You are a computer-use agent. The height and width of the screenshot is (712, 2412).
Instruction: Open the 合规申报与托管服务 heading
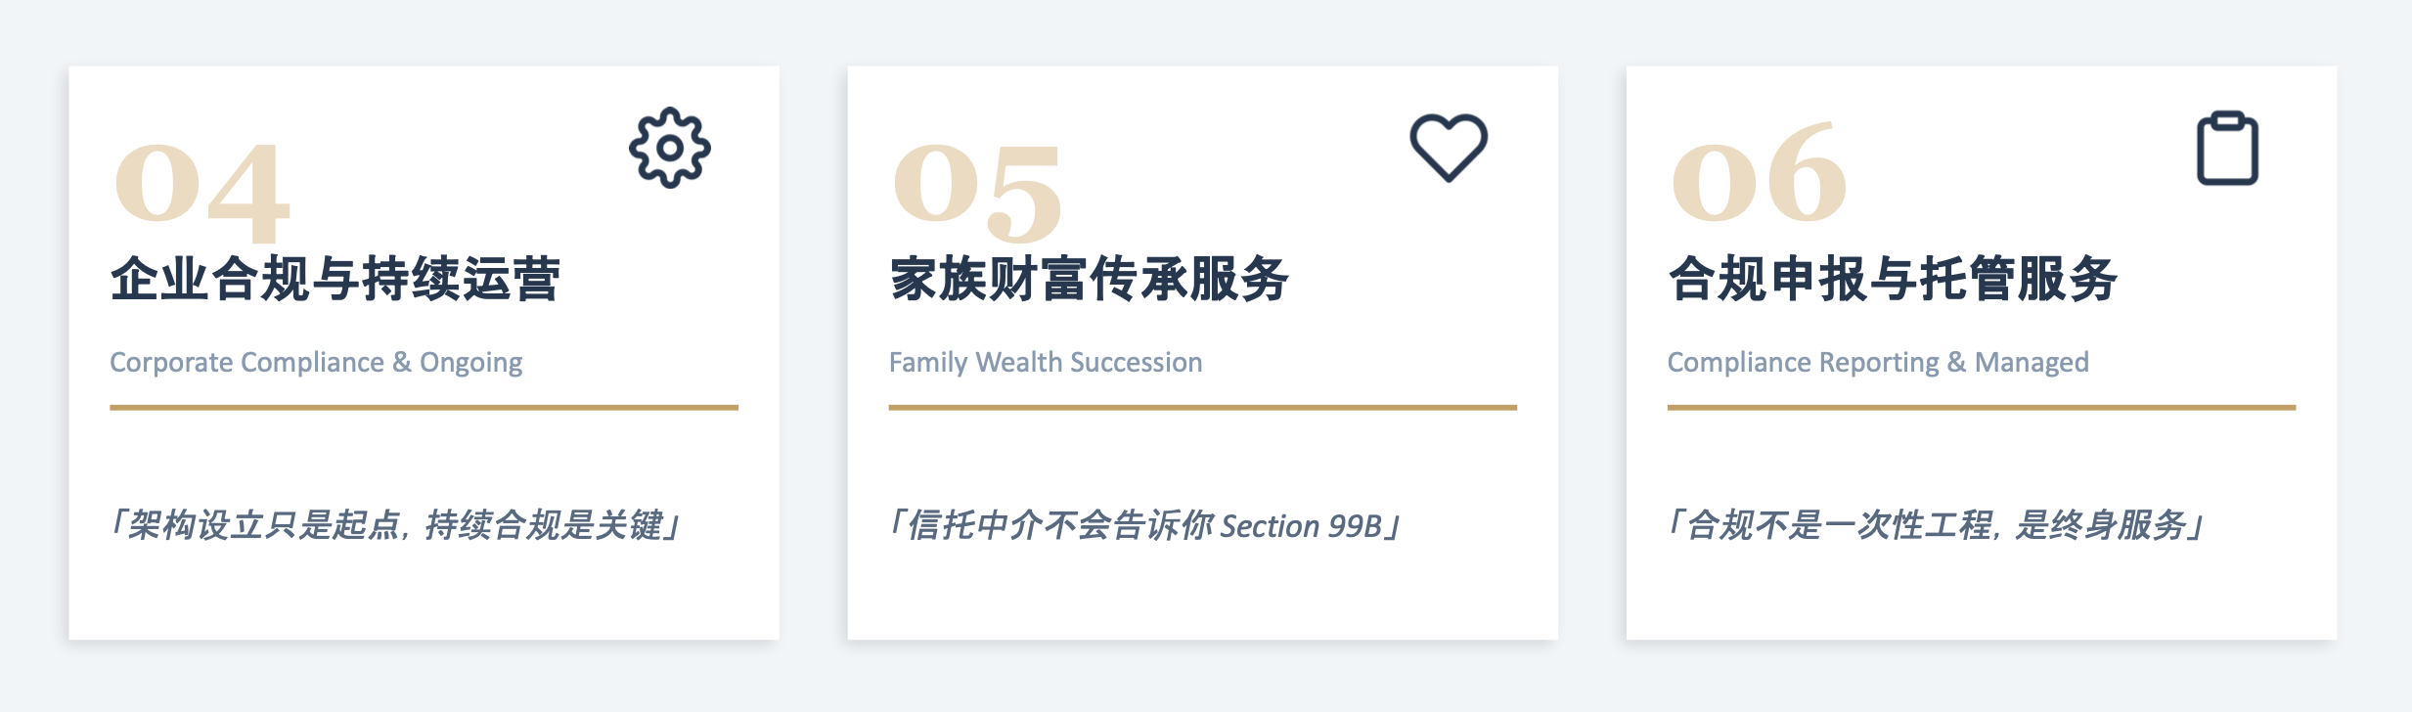tap(1893, 279)
